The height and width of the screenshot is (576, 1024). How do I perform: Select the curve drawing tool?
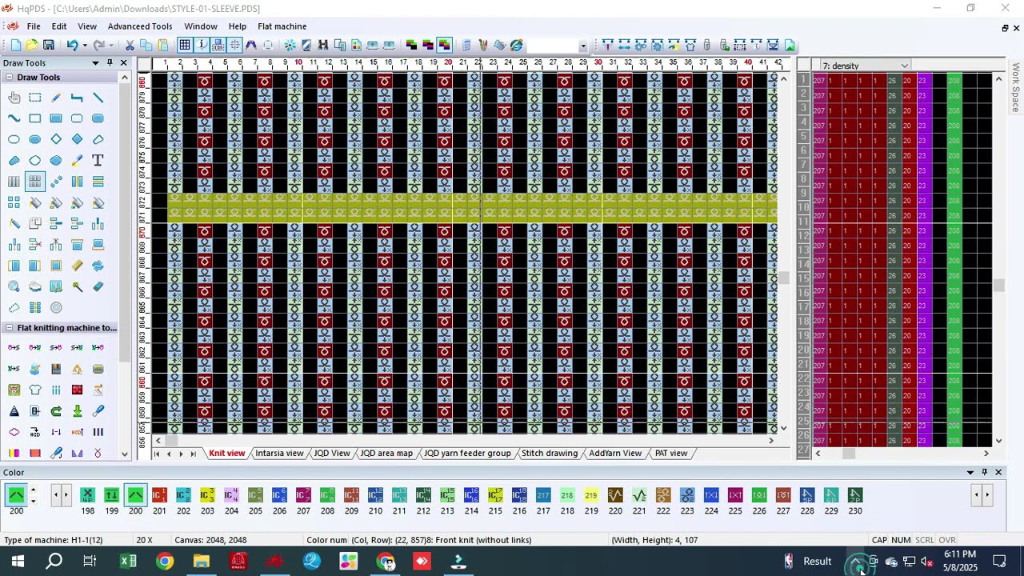tap(14, 118)
